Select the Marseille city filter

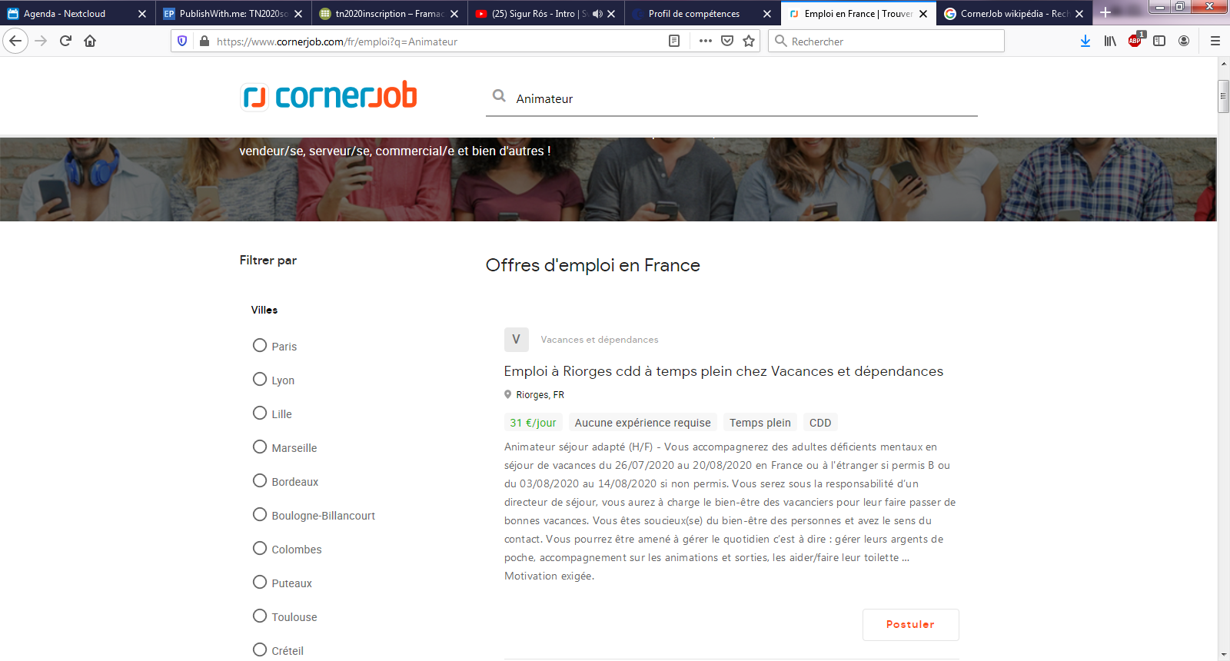(x=260, y=447)
